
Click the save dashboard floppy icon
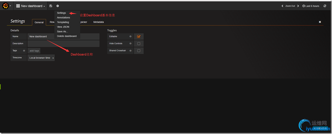point(51,6)
